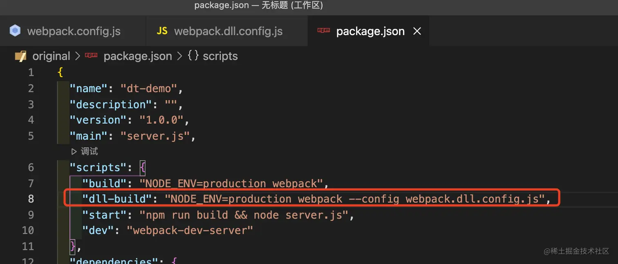The height and width of the screenshot is (264, 618).
Task: Click line number 1 in the gutter
Action: click(x=31, y=73)
